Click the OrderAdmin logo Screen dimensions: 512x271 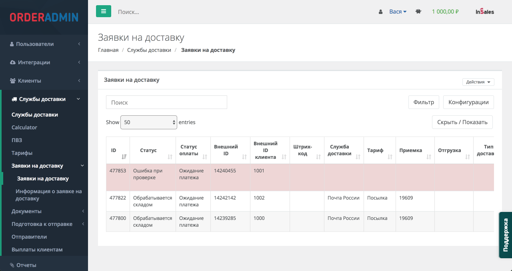(x=44, y=17)
